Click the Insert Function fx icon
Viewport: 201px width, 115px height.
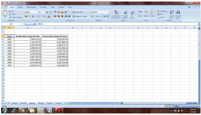tap(35, 24)
